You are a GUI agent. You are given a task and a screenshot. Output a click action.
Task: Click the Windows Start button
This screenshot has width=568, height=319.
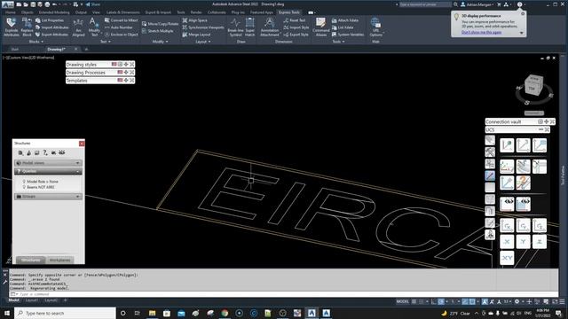(7, 313)
